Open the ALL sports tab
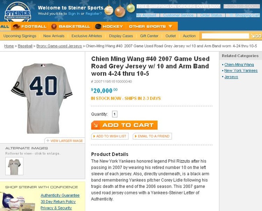Viewport: 262px width, 211px height. (5, 26)
